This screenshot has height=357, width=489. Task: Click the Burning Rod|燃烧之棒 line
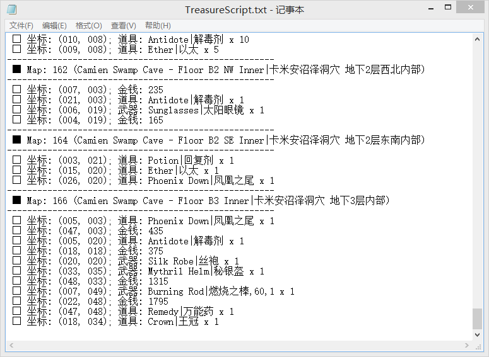tap(153, 292)
